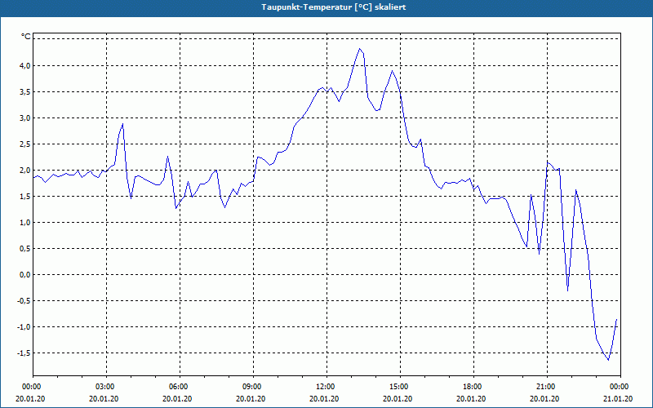Click the 03:00 time label
653x408 pixels.
(x=106, y=387)
